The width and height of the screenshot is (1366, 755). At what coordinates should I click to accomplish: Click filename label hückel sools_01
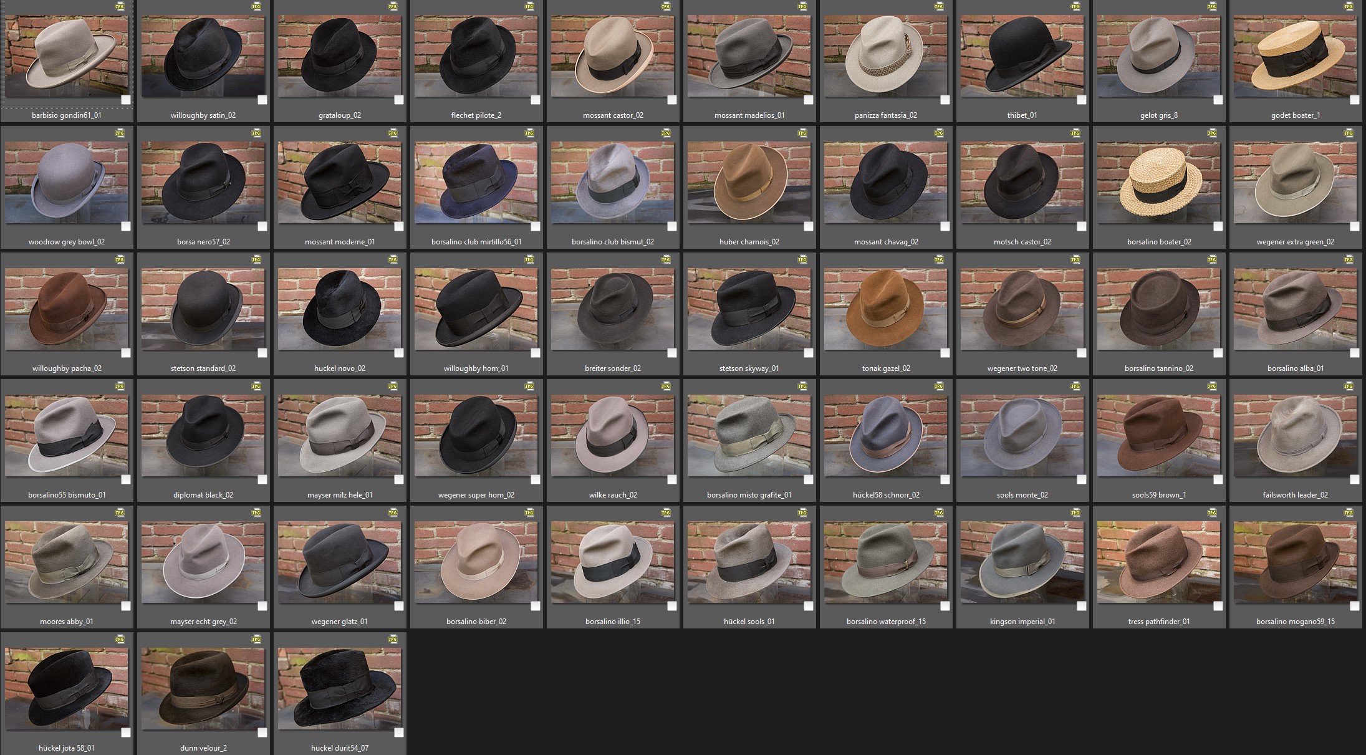749,622
